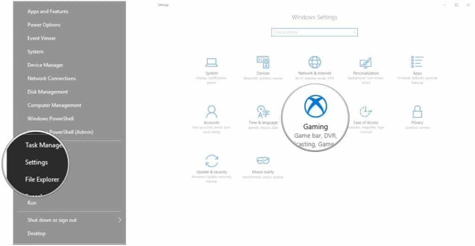Image resolution: width=475 pixels, height=246 pixels.
Task: Click the Gaming Xbox logo icon
Action: tap(315, 106)
